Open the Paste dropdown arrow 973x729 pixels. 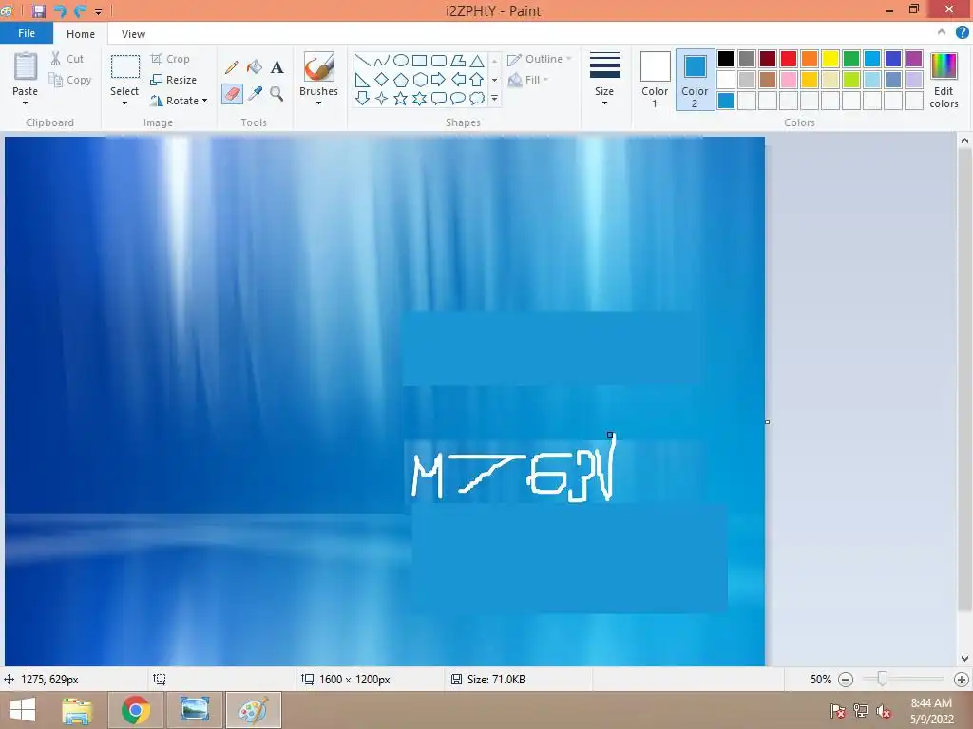pos(25,103)
